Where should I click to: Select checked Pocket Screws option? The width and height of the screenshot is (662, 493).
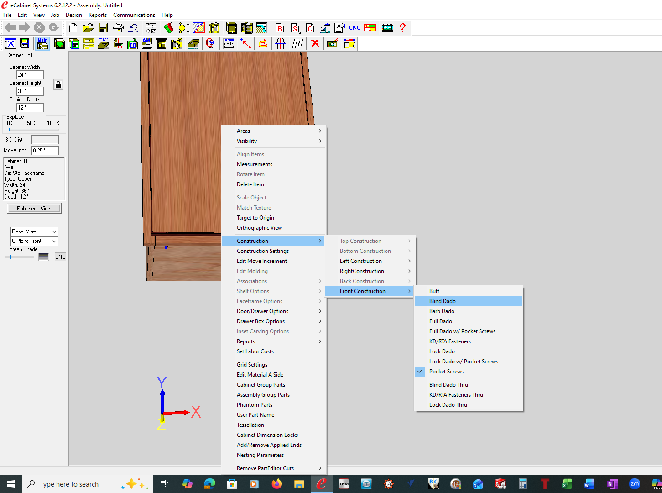coord(446,372)
